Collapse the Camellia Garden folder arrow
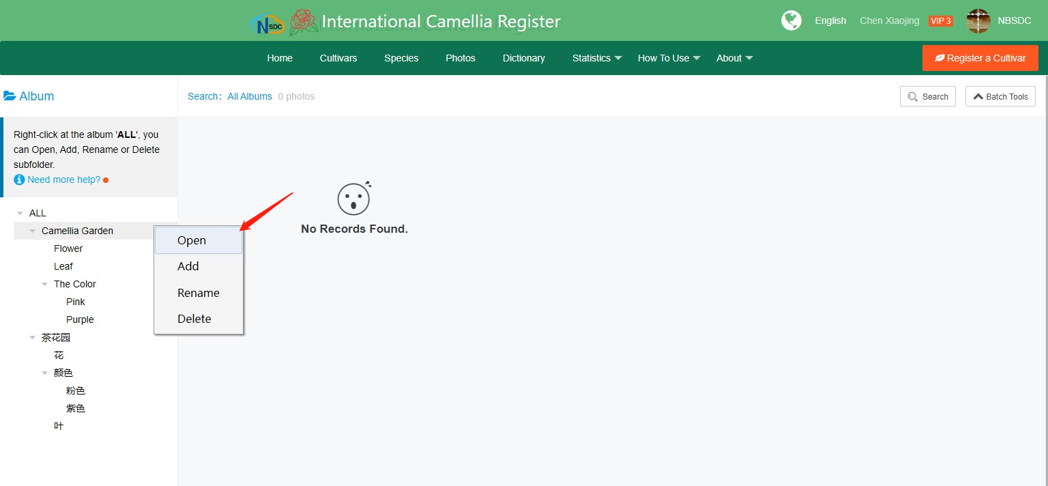The width and height of the screenshot is (1048, 486). click(32, 231)
